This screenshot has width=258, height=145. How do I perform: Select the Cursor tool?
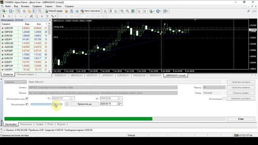click(4, 16)
